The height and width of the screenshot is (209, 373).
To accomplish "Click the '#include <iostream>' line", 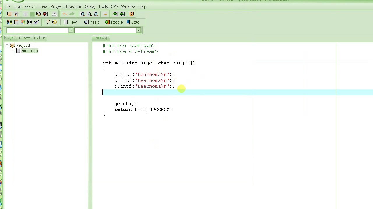I will click(130, 51).
